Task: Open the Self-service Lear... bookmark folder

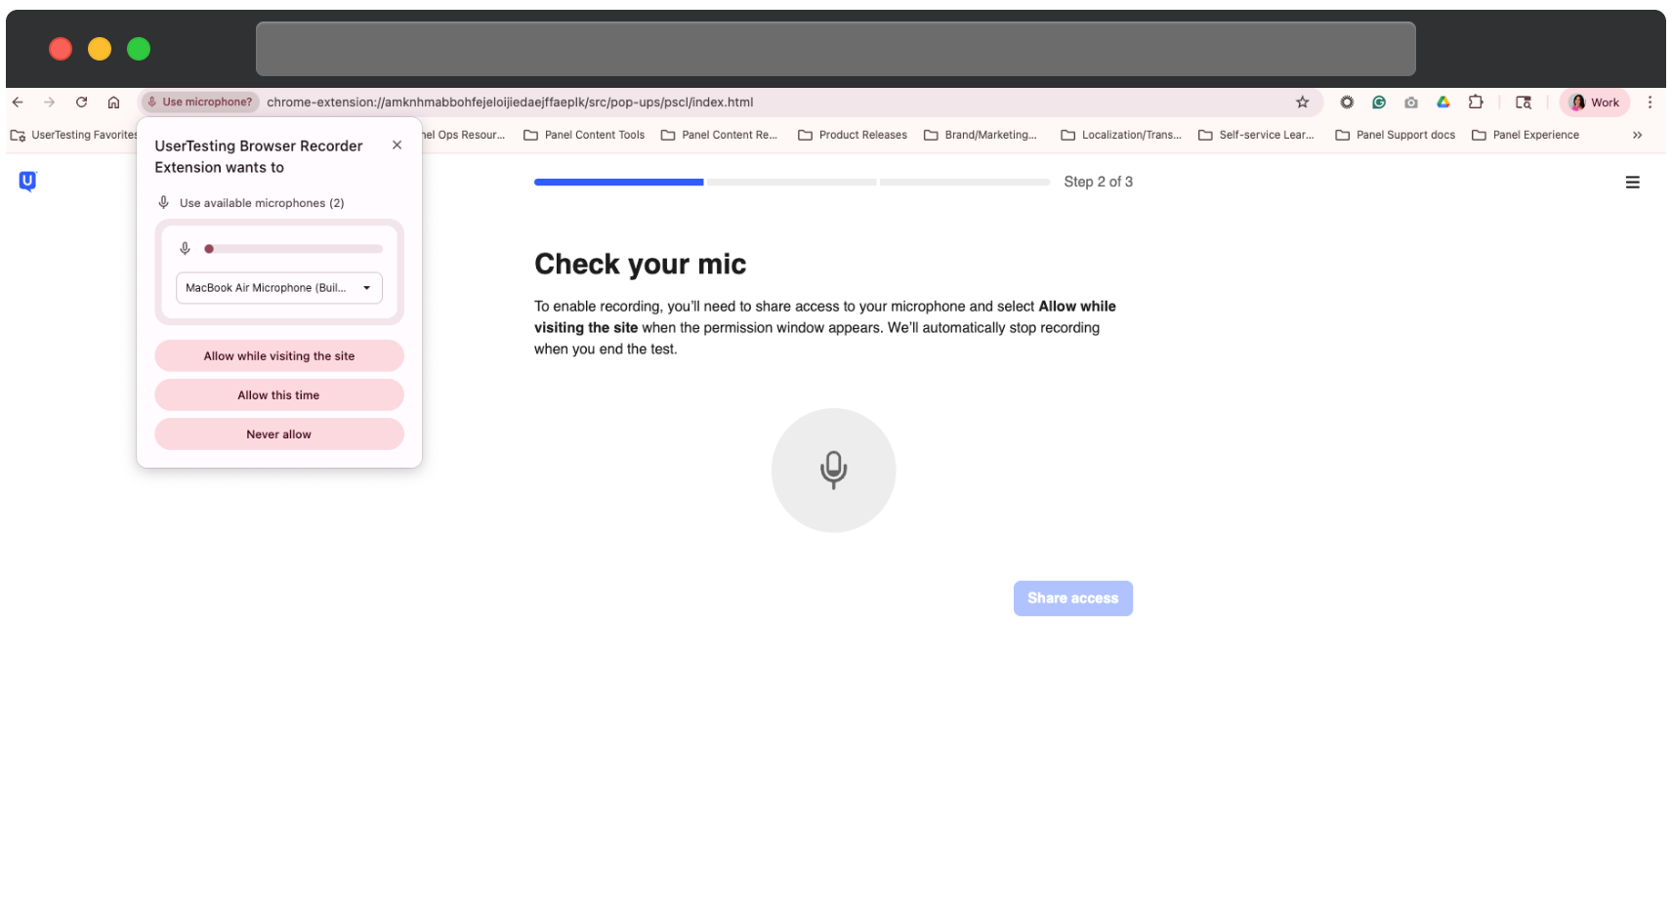Action: [x=1257, y=135]
